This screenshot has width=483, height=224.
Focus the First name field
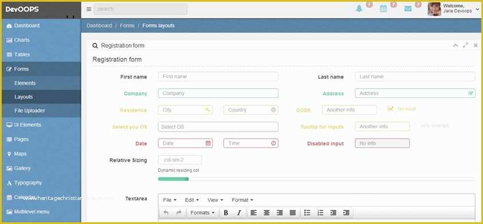click(x=218, y=76)
